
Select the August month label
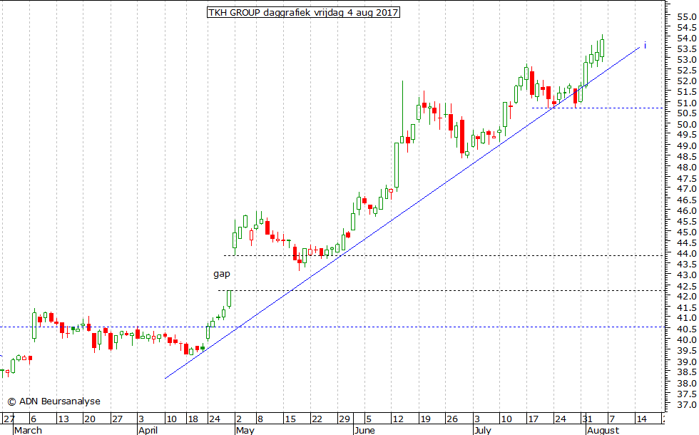click(x=603, y=430)
